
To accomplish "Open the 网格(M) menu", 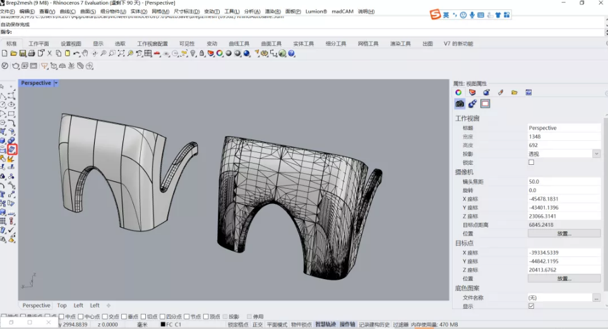I will coord(160,11).
